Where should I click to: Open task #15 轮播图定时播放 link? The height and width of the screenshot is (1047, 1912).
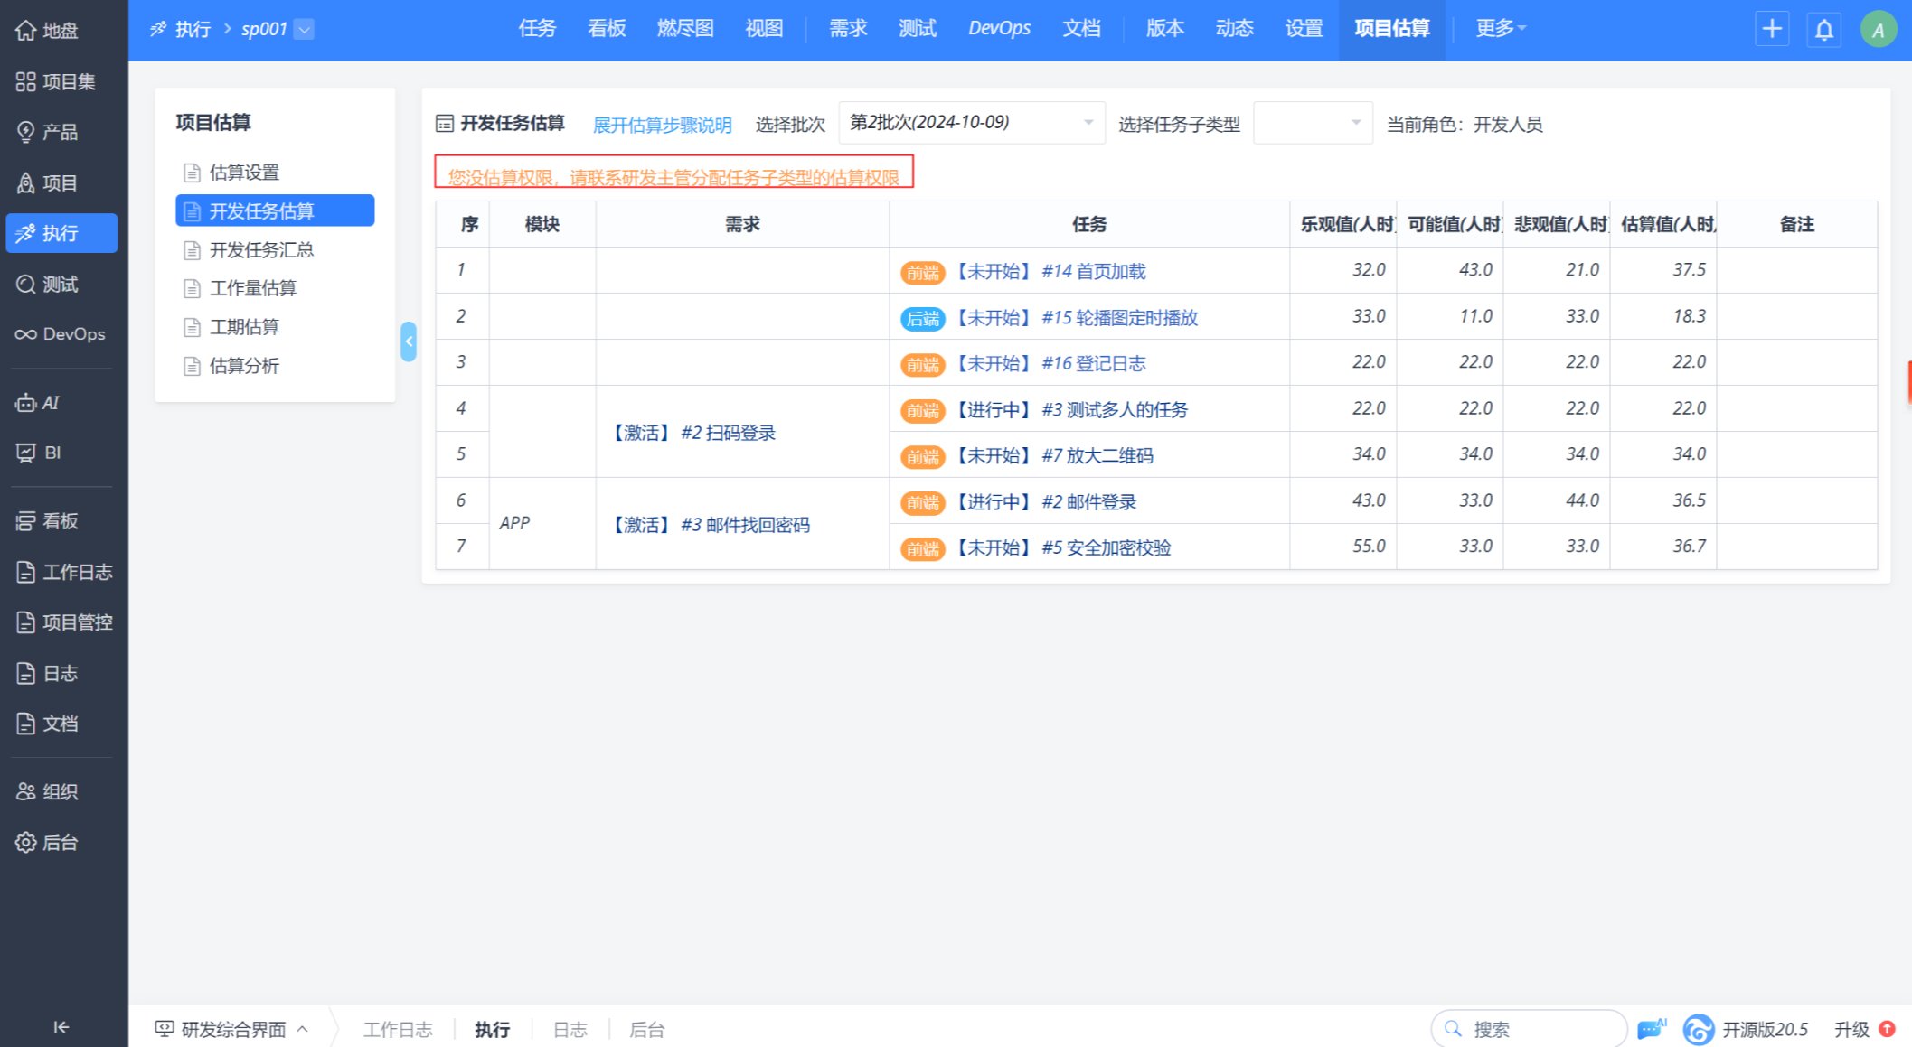click(1119, 317)
